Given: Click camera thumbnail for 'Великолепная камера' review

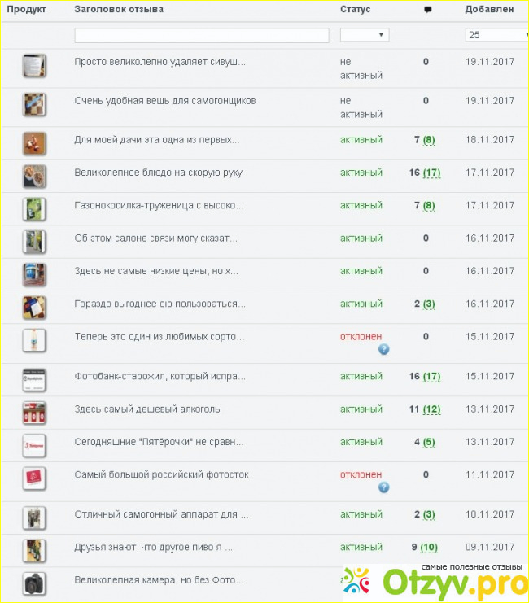Looking at the screenshot, I should pyautogui.click(x=34, y=583).
